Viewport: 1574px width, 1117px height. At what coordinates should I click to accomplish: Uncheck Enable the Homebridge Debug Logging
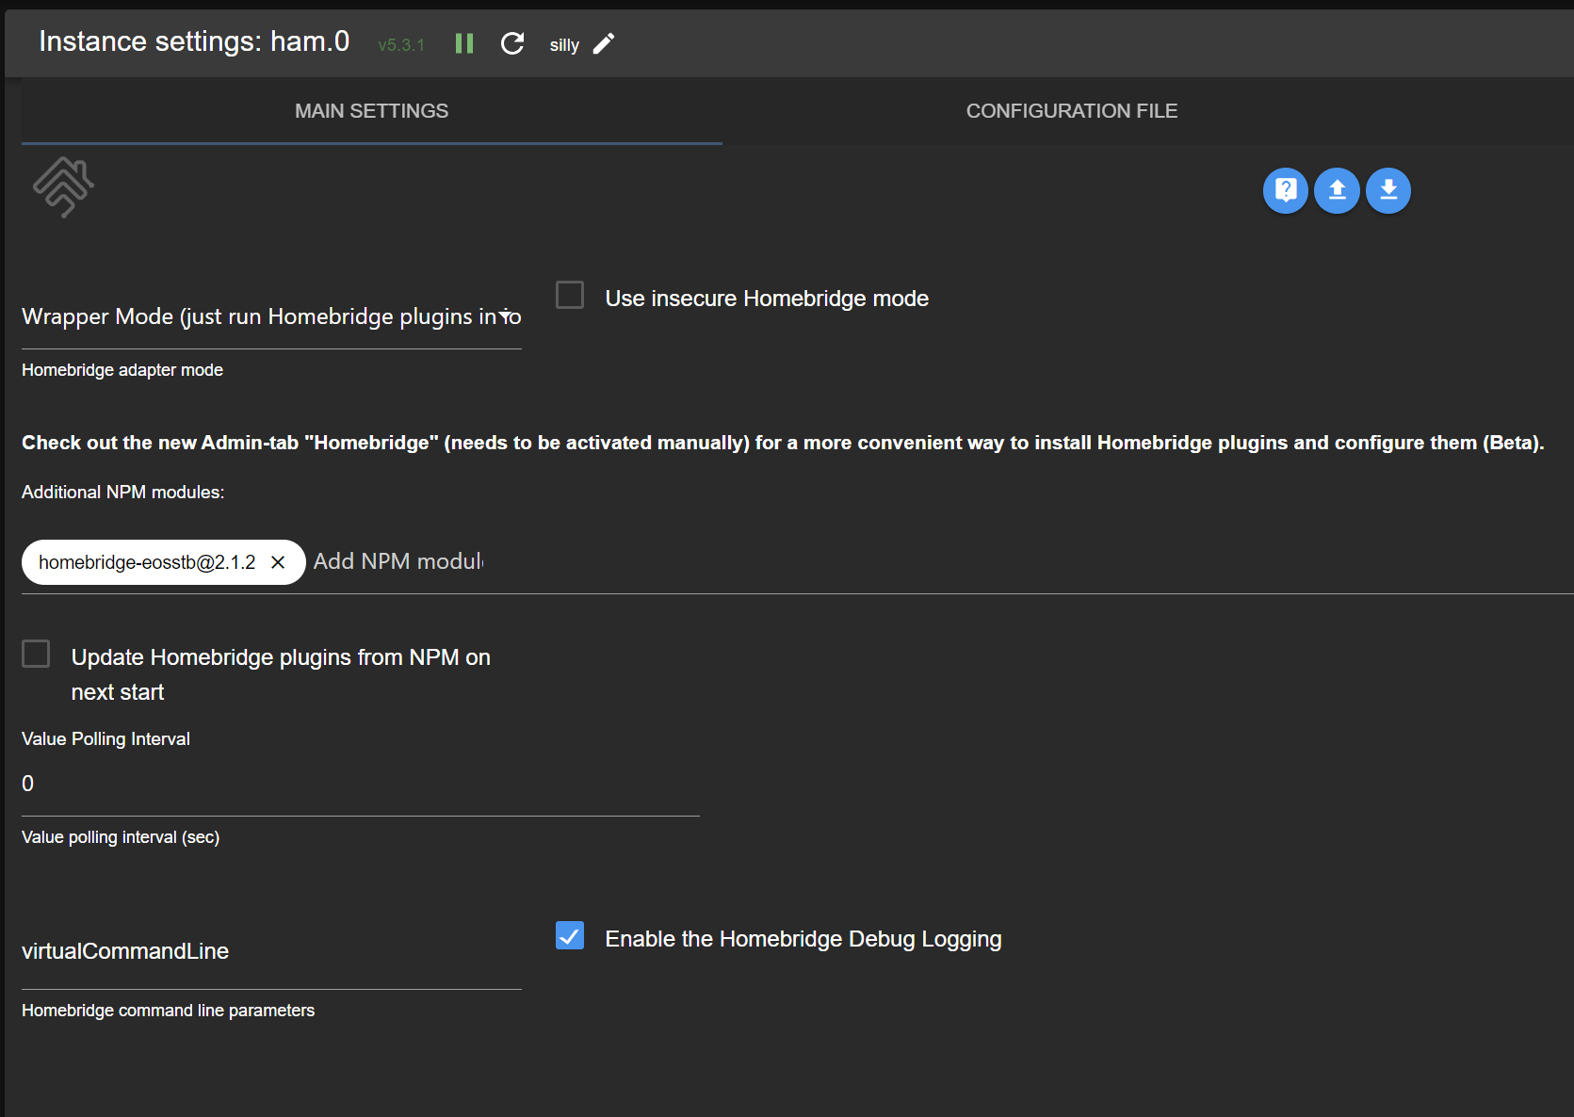pyautogui.click(x=570, y=935)
